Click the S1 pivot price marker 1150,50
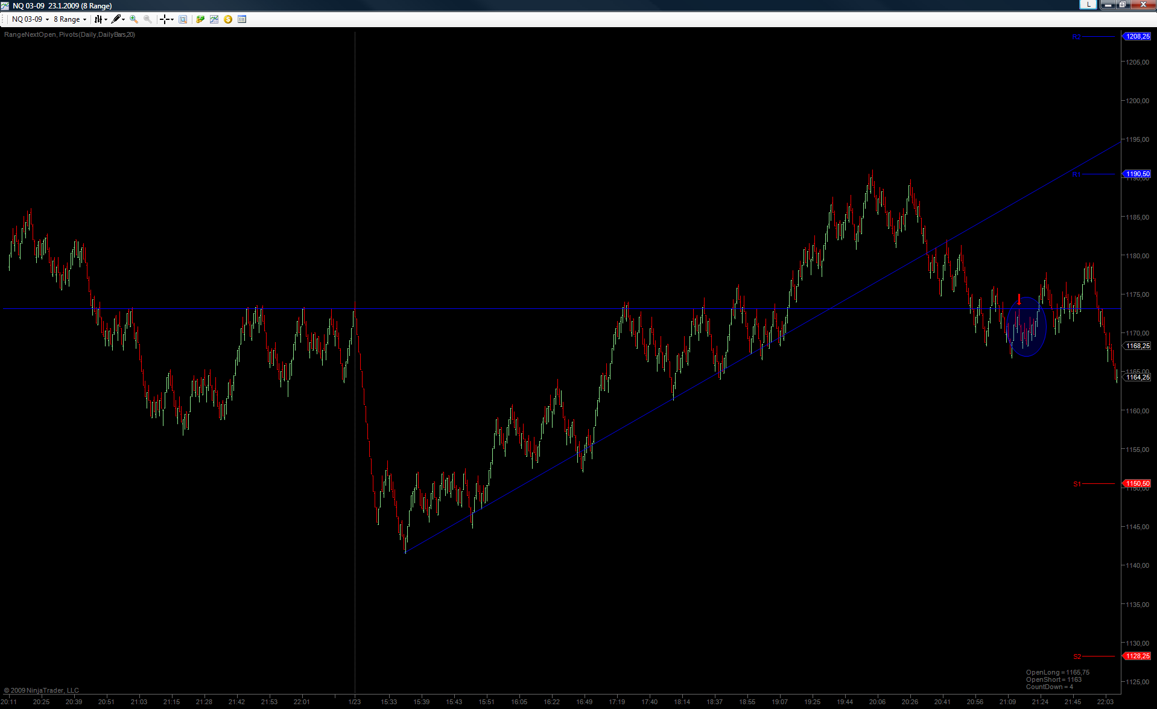The height and width of the screenshot is (709, 1157). pyautogui.click(x=1137, y=484)
